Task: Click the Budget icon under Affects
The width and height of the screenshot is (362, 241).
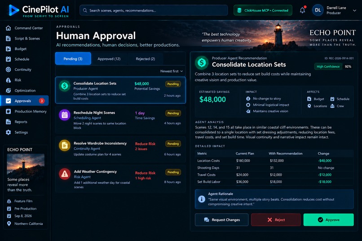Action: point(309,99)
